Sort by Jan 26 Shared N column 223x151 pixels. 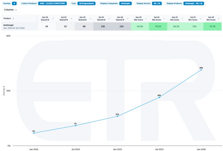tap(126, 18)
